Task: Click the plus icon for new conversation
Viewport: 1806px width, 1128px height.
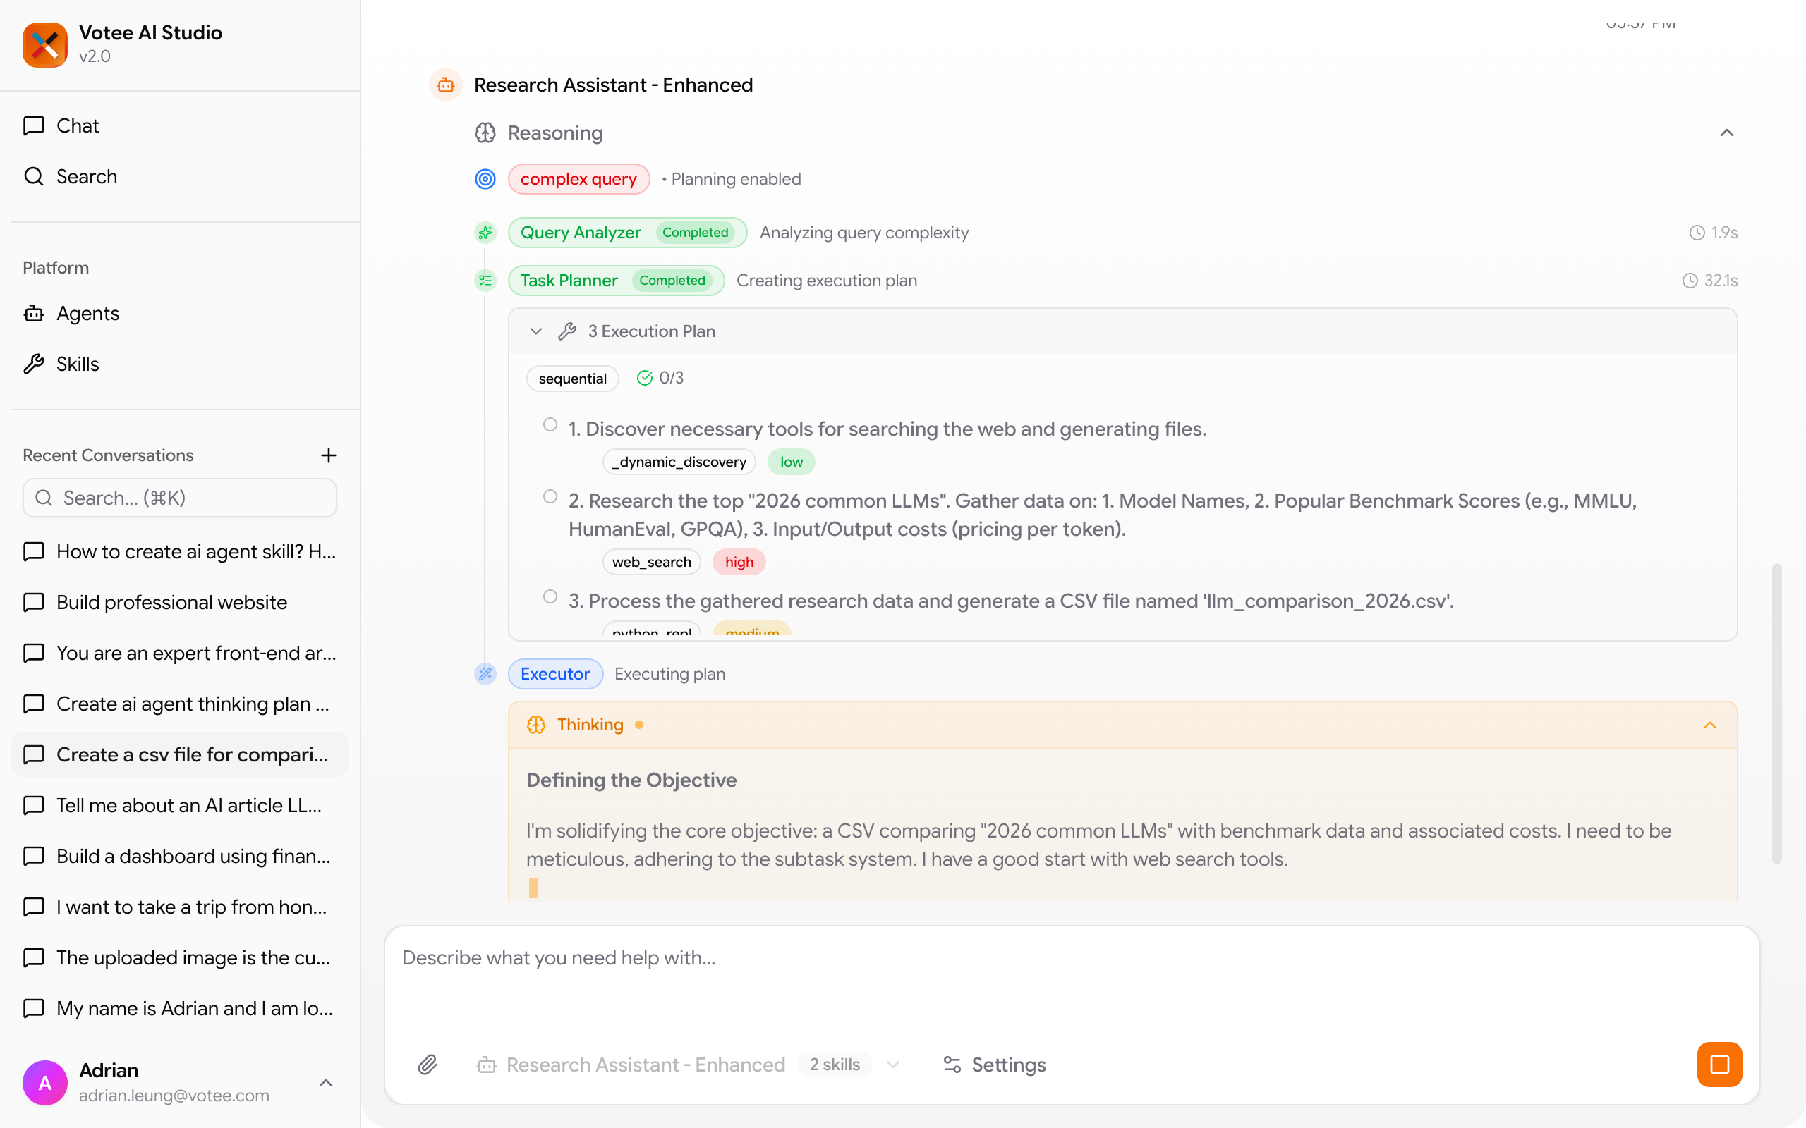Action: pyautogui.click(x=328, y=455)
